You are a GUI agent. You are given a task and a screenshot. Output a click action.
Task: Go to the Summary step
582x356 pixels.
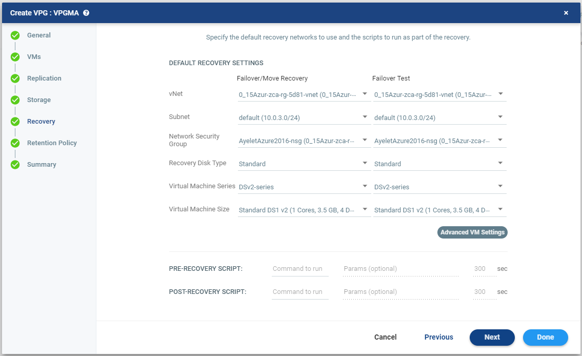coord(42,165)
